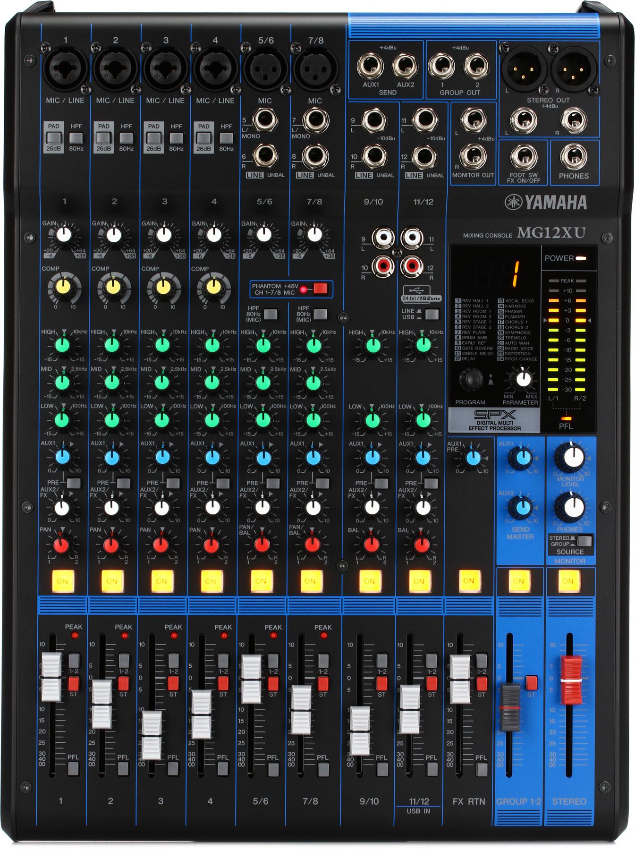Image resolution: width=635 pixels, height=850 pixels.
Task: Click the yellow COMP knob on channel 2
Action: [x=113, y=287]
